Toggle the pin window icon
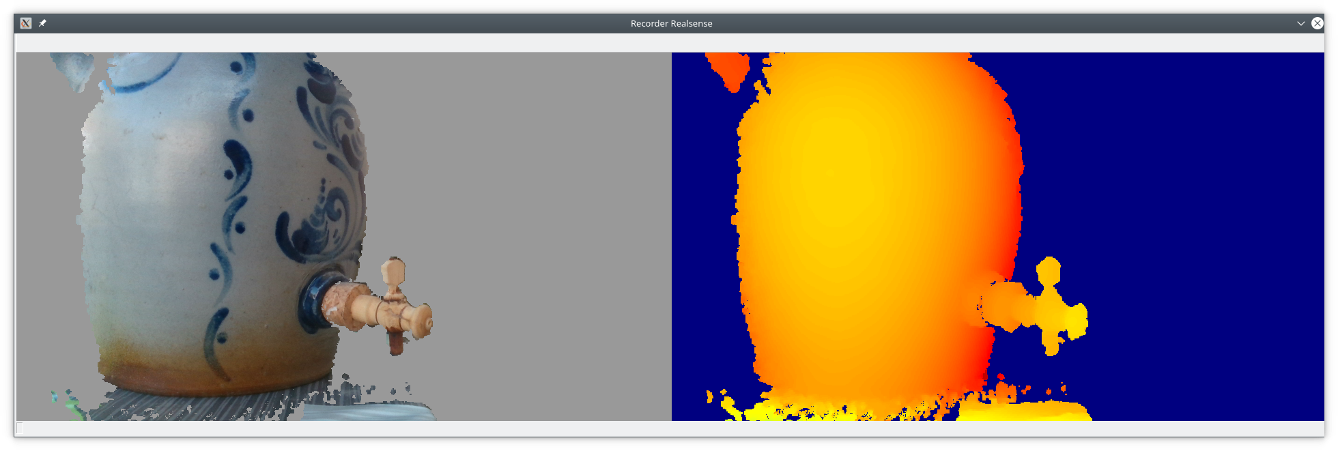This screenshot has height=451, width=1338. coord(42,23)
